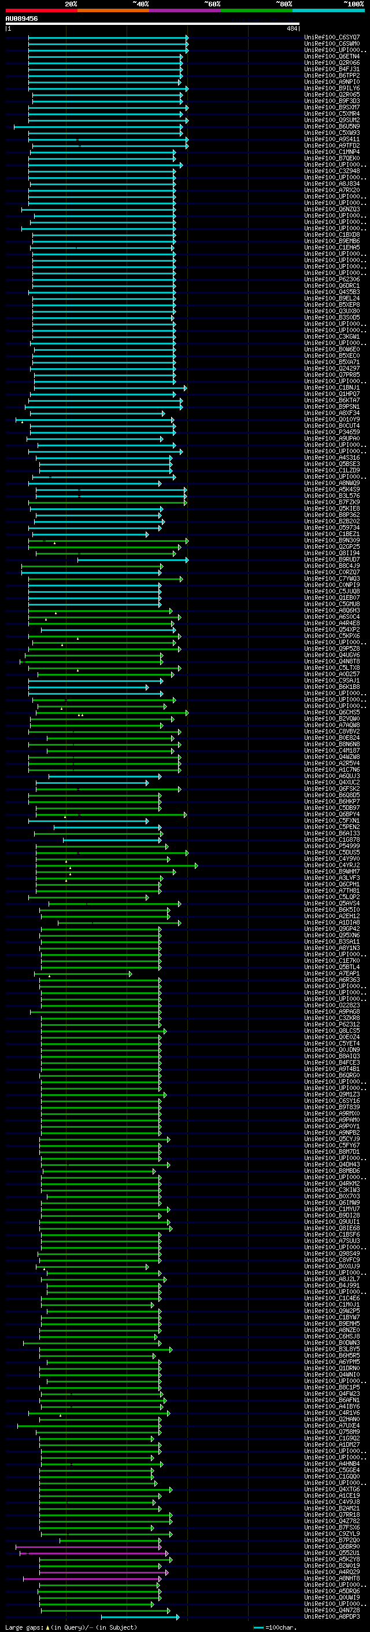Viewport: 370px width, 1632px height.
Task: Open hit UniRef100_Q3UX80
Action: tap(332, 311)
